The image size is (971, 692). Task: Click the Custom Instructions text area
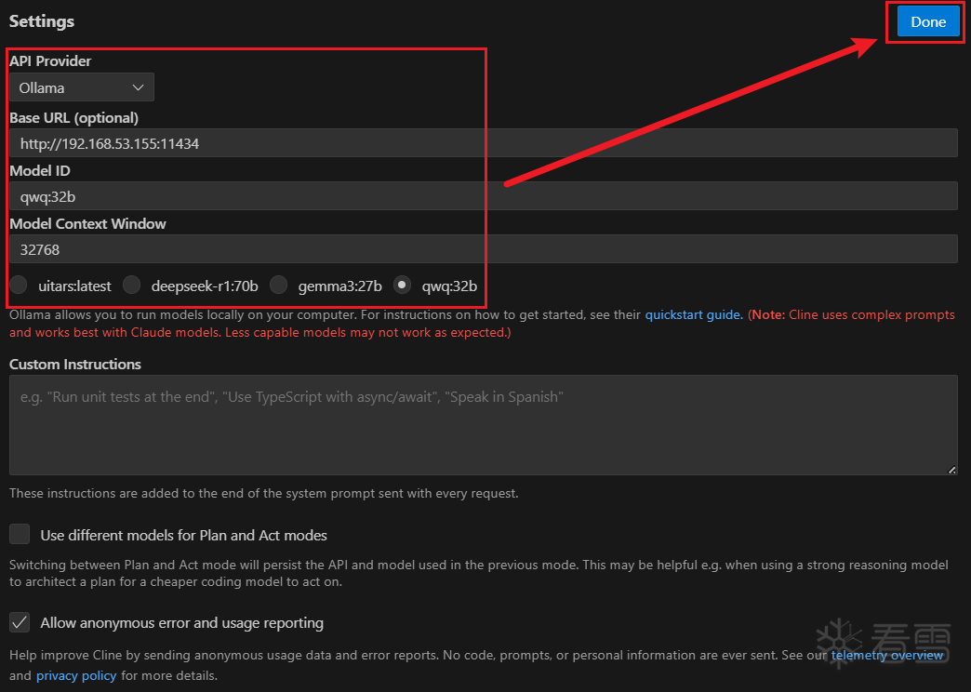[x=483, y=425]
